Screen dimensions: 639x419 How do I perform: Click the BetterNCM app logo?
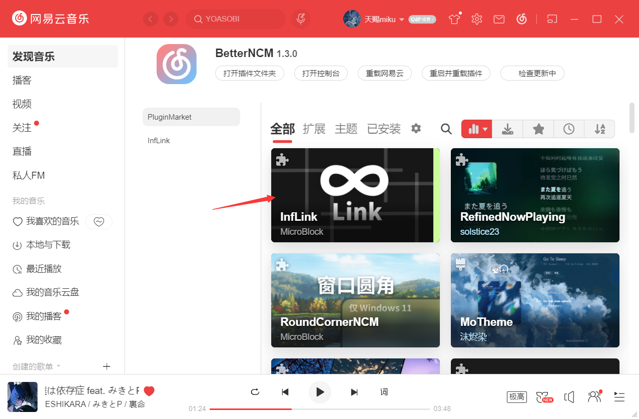pyautogui.click(x=177, y=64)
